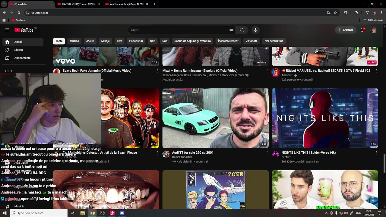The image size is (386, 217).
Task: Filter the feed by Podcasturi
Action: (136, 41)
